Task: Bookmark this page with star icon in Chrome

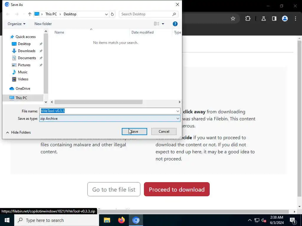Action: [233, 19]
